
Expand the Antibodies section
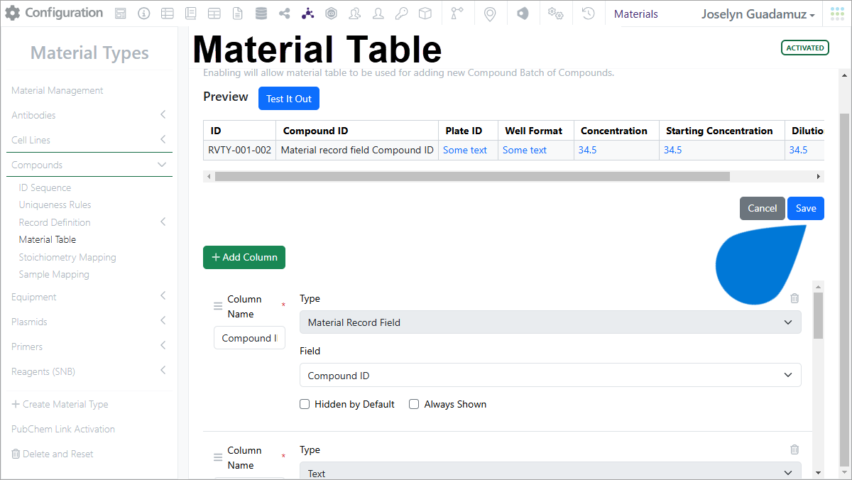(89, 115)
